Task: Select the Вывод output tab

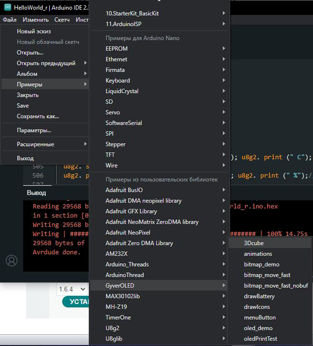Action: tap(36, 193)
